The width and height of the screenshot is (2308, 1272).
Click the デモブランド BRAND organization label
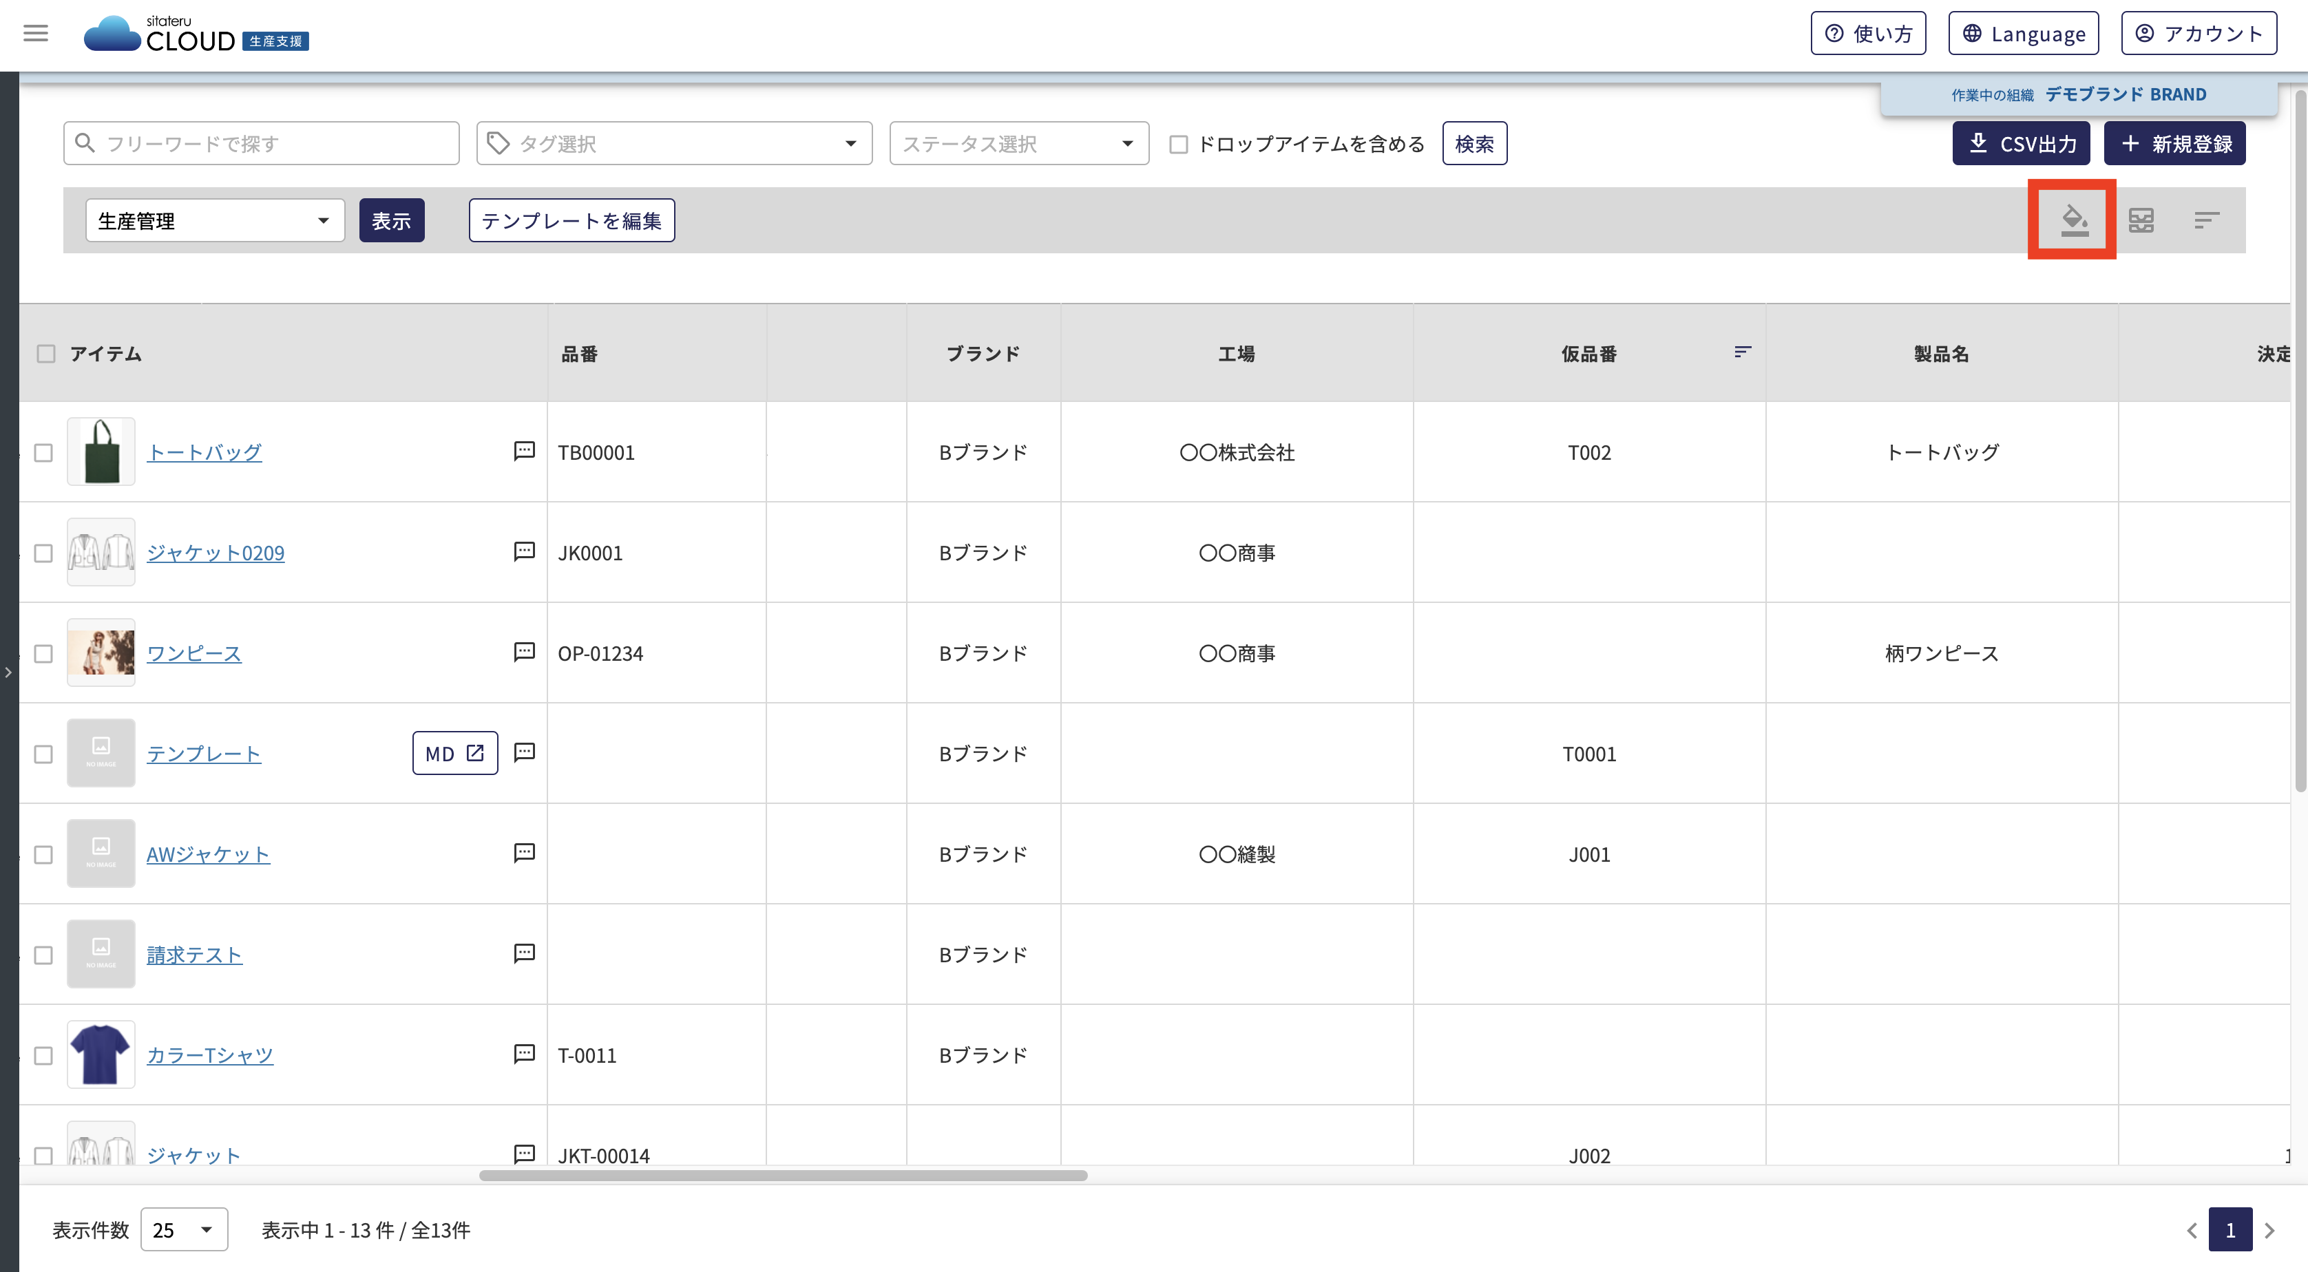pos(2126,94)
